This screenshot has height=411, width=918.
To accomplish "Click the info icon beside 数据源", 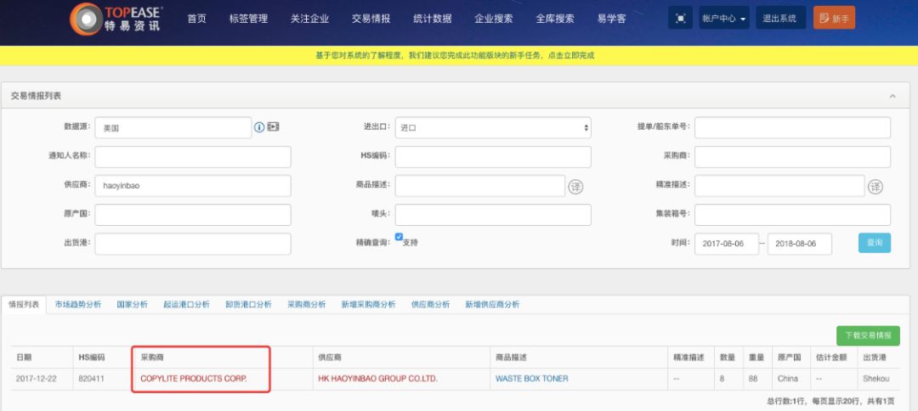I will click(259, 127).
